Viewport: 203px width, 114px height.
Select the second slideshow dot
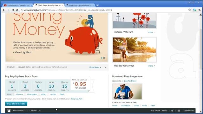(104, 58)
